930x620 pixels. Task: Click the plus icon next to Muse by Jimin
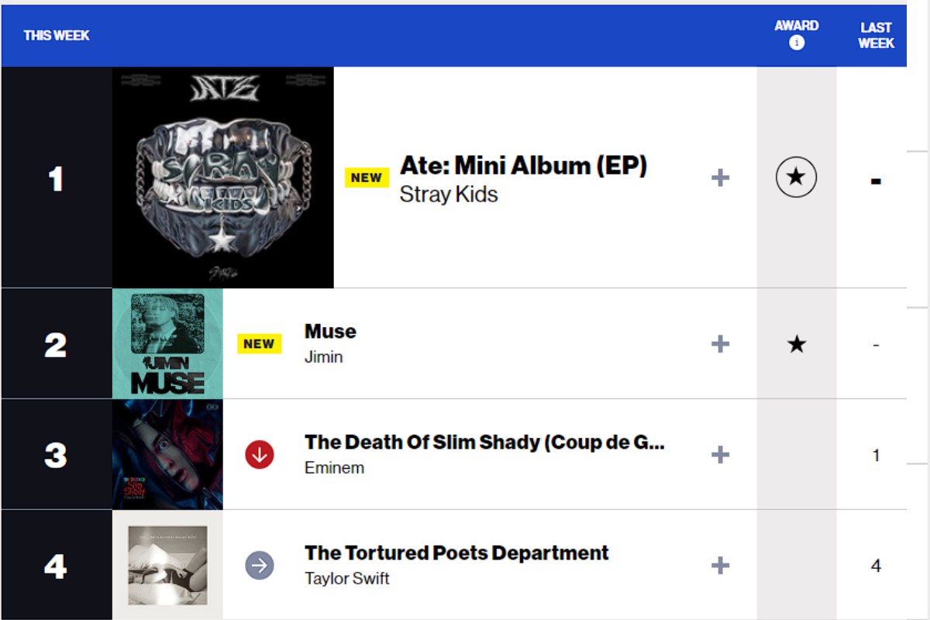(721, 343)
